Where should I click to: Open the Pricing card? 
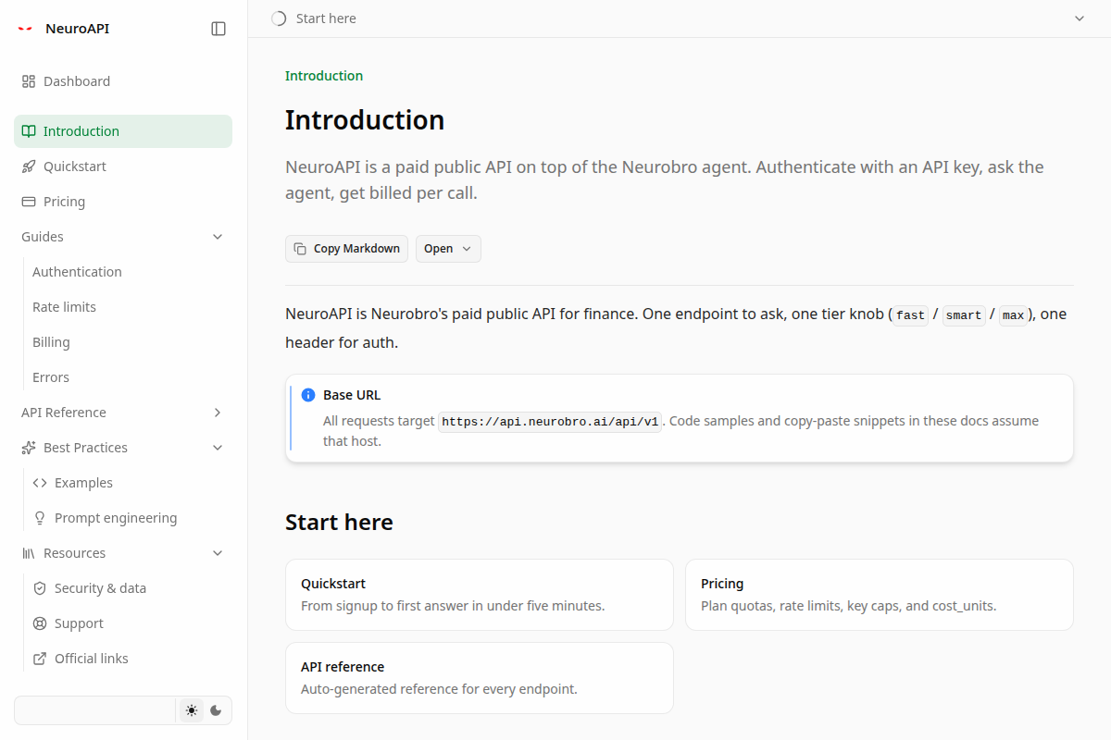[x=880, y=595]
